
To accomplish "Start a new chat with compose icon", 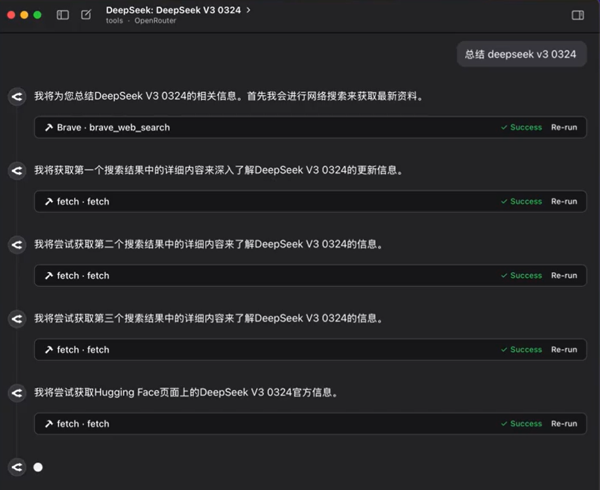I will tap(86, 15).
